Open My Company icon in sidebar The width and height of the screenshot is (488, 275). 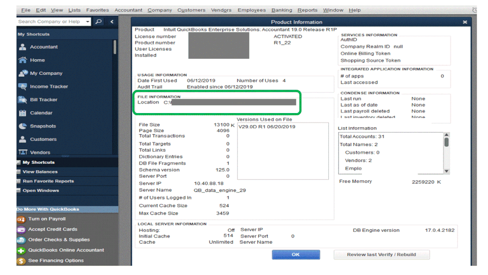point(23,73)
